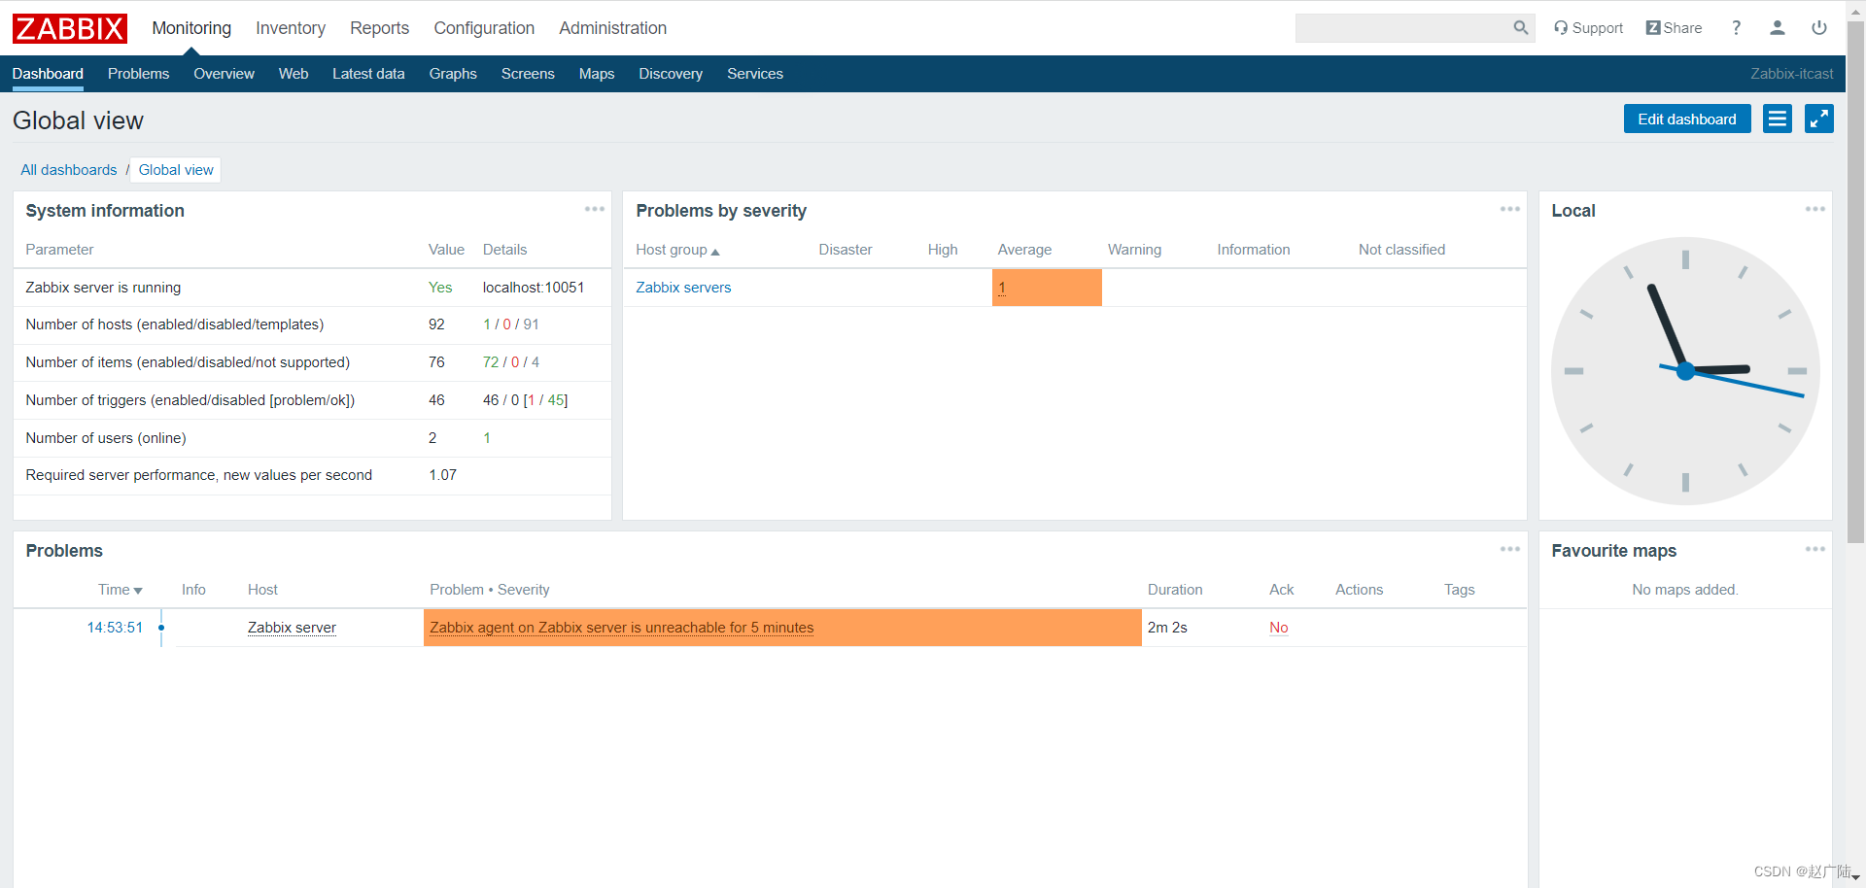Click the Zabbix logo

pyautogui.click(x=70, y=28)
